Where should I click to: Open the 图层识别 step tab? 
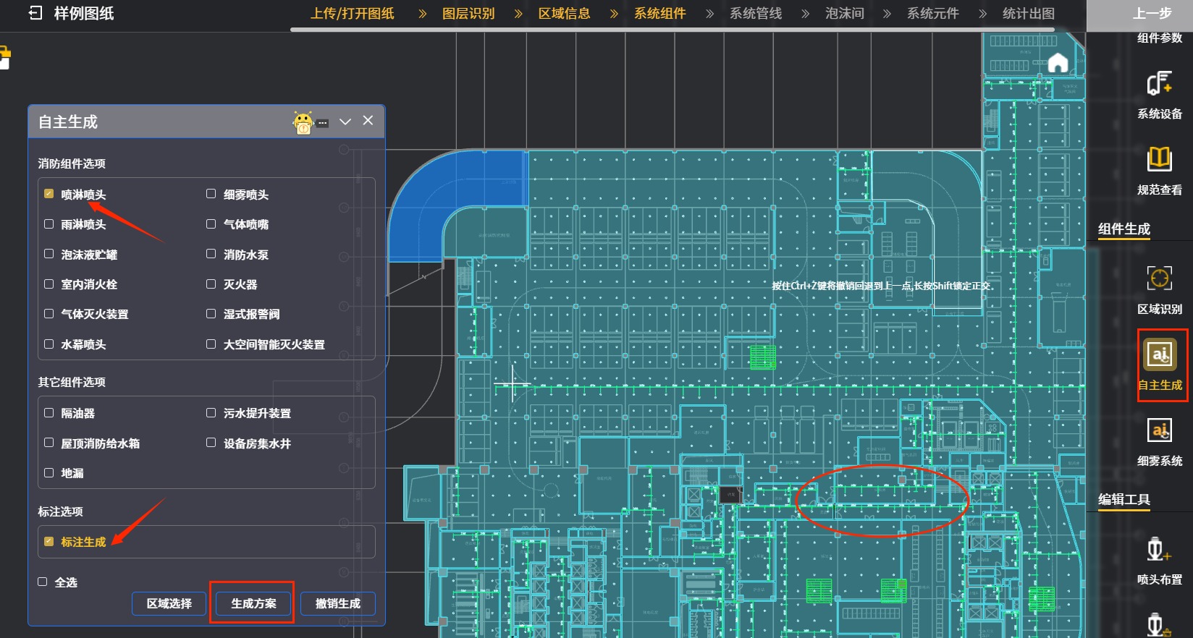click(468, 14)
